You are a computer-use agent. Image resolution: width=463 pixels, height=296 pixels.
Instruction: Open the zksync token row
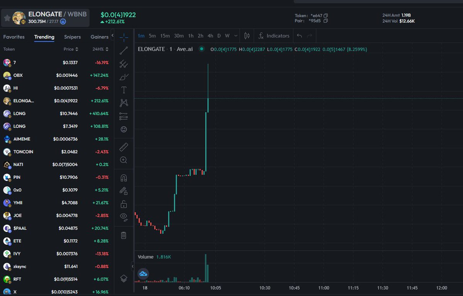[x=57, y=266]
